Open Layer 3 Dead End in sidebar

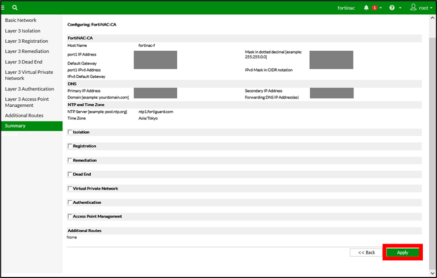click(x=24, y=62)
